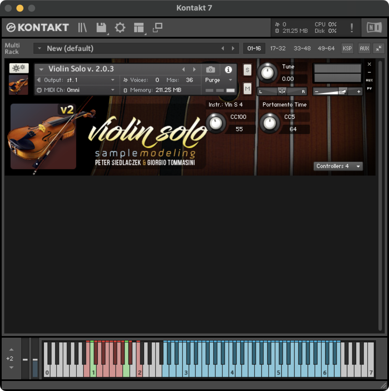Switch to 01-16 rack page
The image size is (389, 391).
(x=254, y=48)
